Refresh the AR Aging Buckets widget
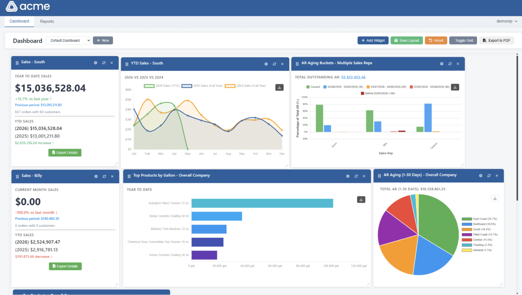522x295 pixels. pos(450,64)
